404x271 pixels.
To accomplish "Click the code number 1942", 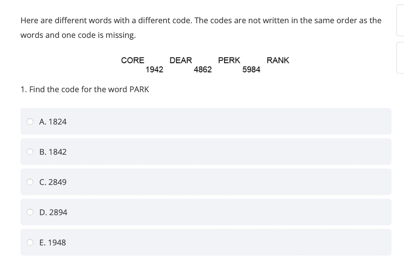I will click(154, 70).
